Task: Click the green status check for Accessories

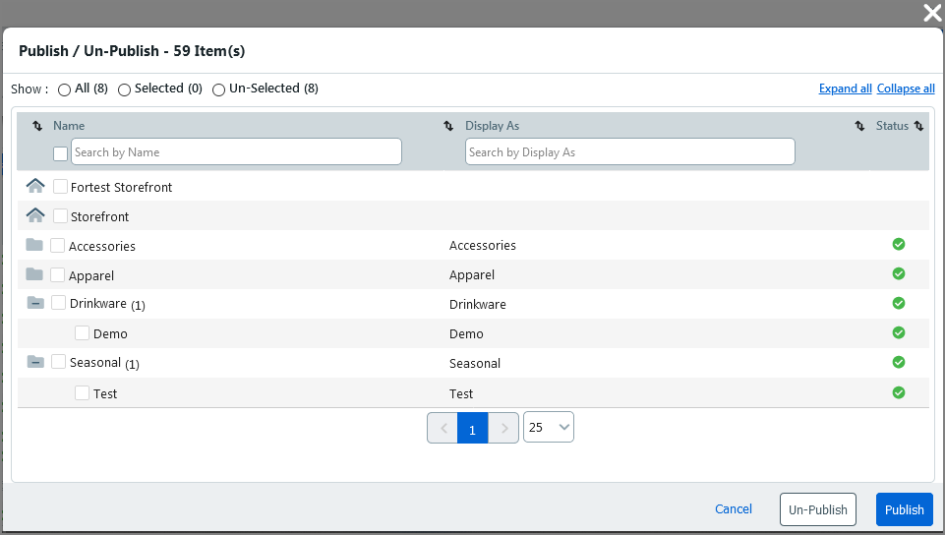Action: click(898, 245)
